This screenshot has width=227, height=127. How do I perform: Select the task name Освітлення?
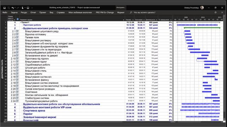(31, 92)
